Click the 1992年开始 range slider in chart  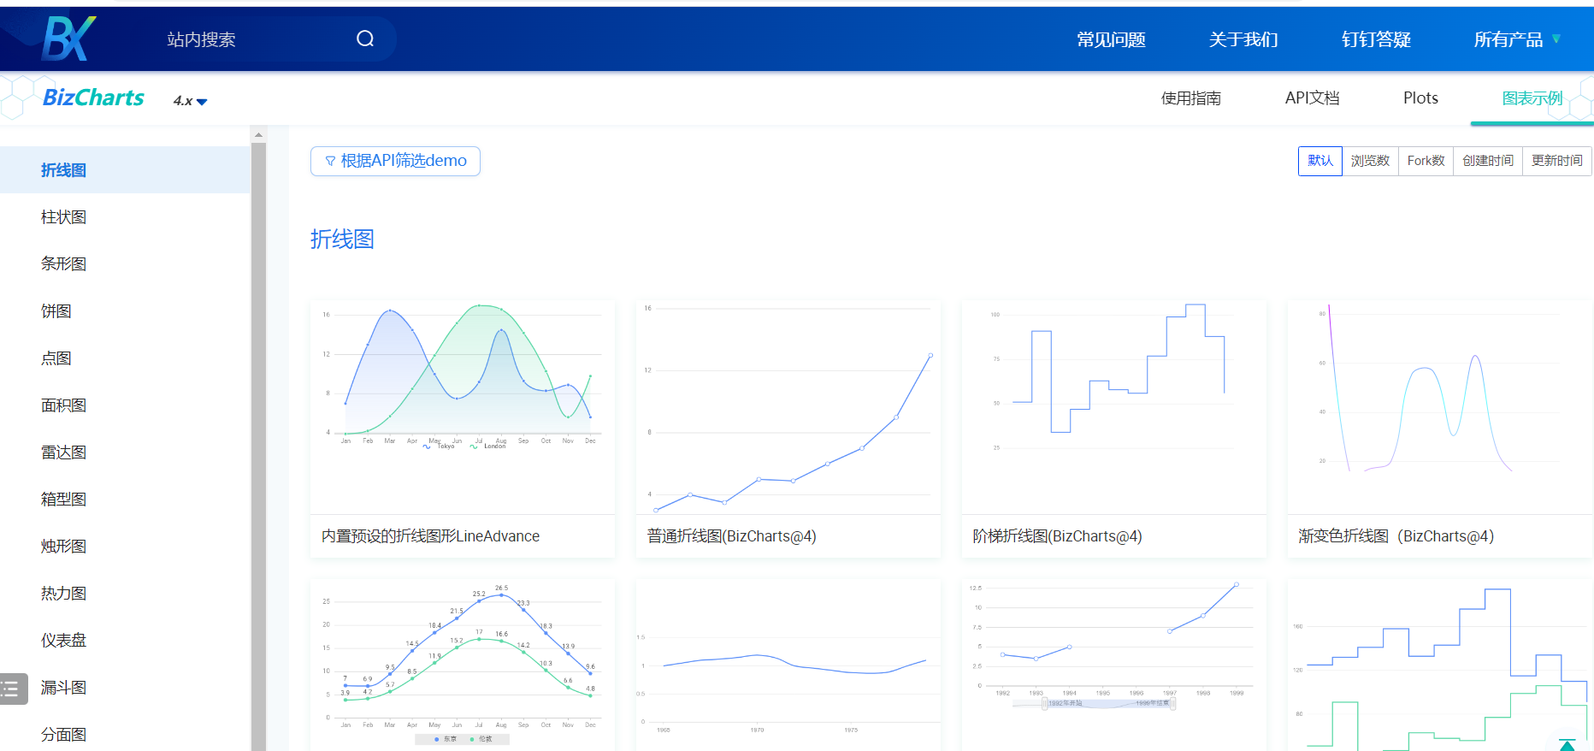click(1110, 704)
